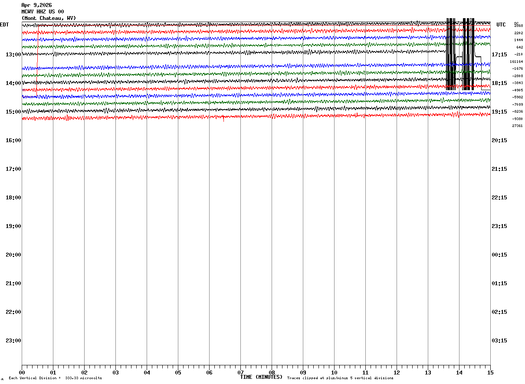Click the "UTC" timezone label
The image size is (525, 384).
(x=501, y=25)
